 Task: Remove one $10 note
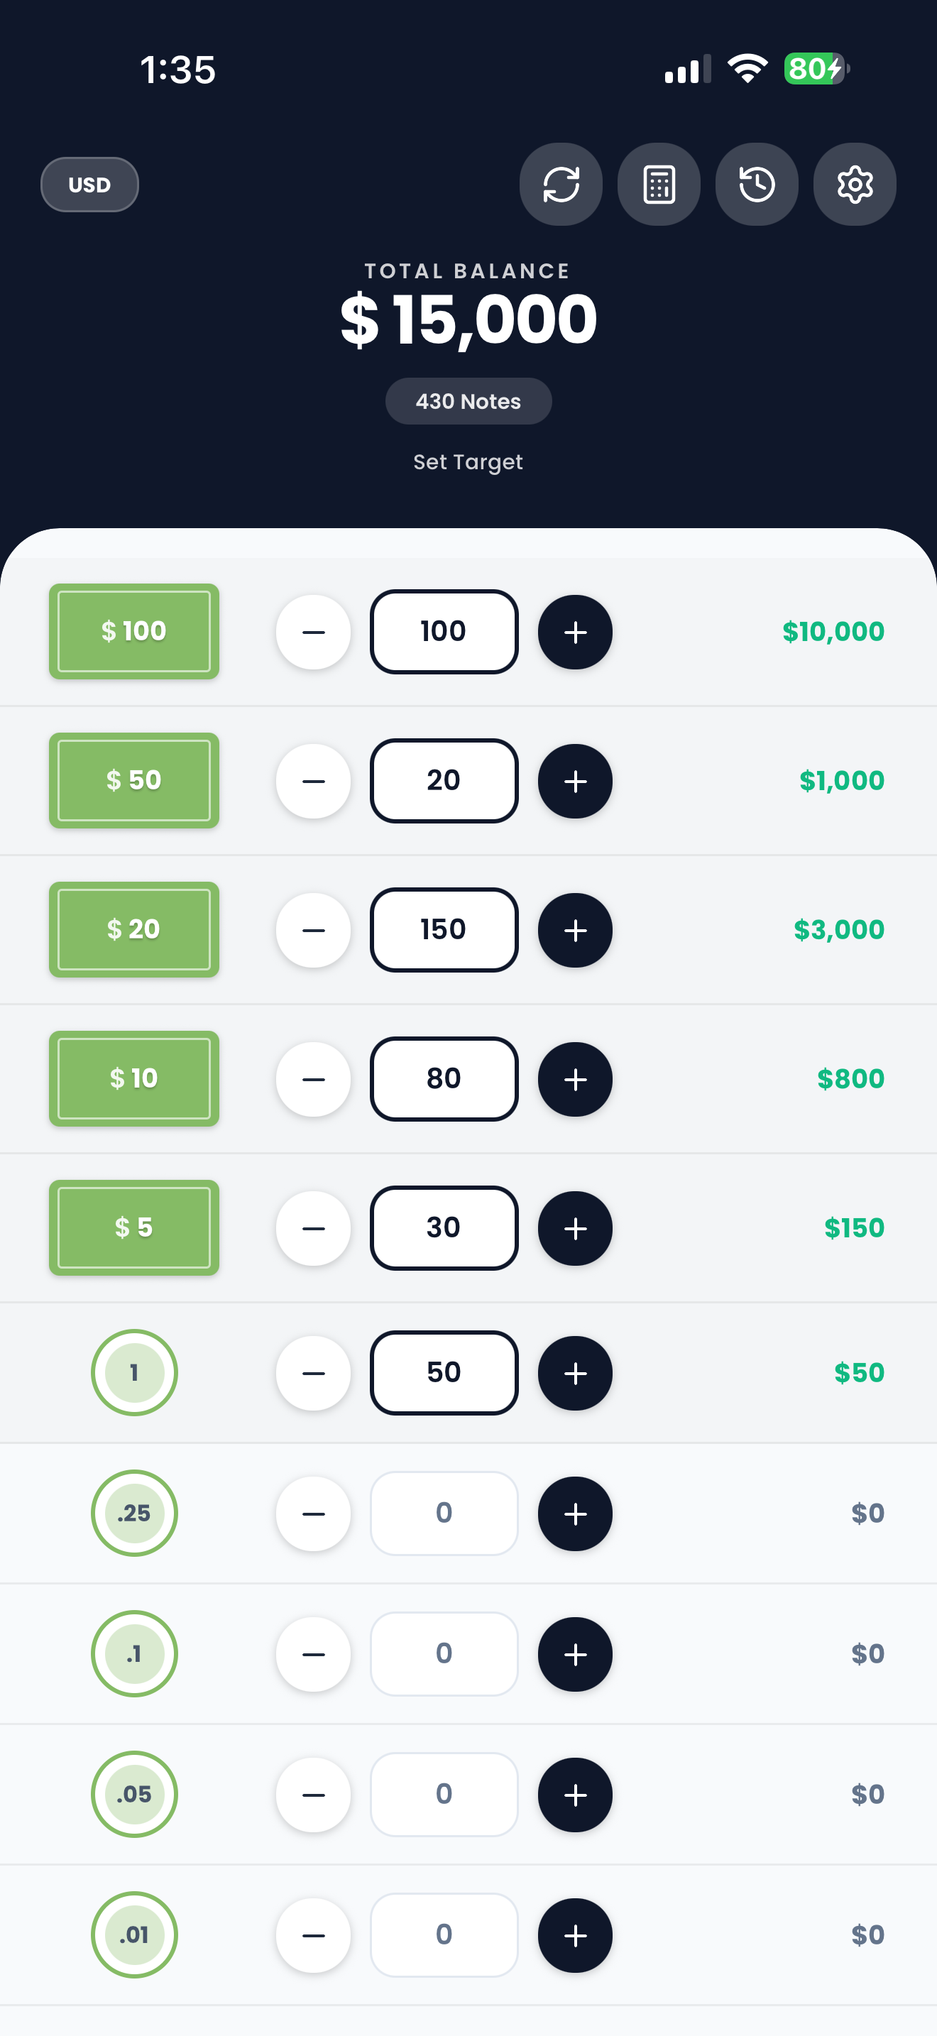pyautogui.click(x=314, y=1079)
